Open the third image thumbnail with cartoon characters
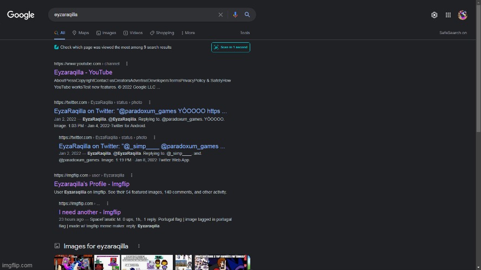This screenshot has width=481, height=270. 147,262
